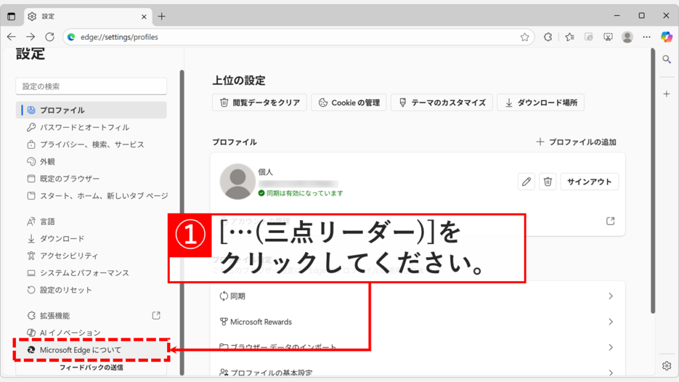679x382 pixels.
Task: Click the サインアウト button
Action: [x=589, y=182]
